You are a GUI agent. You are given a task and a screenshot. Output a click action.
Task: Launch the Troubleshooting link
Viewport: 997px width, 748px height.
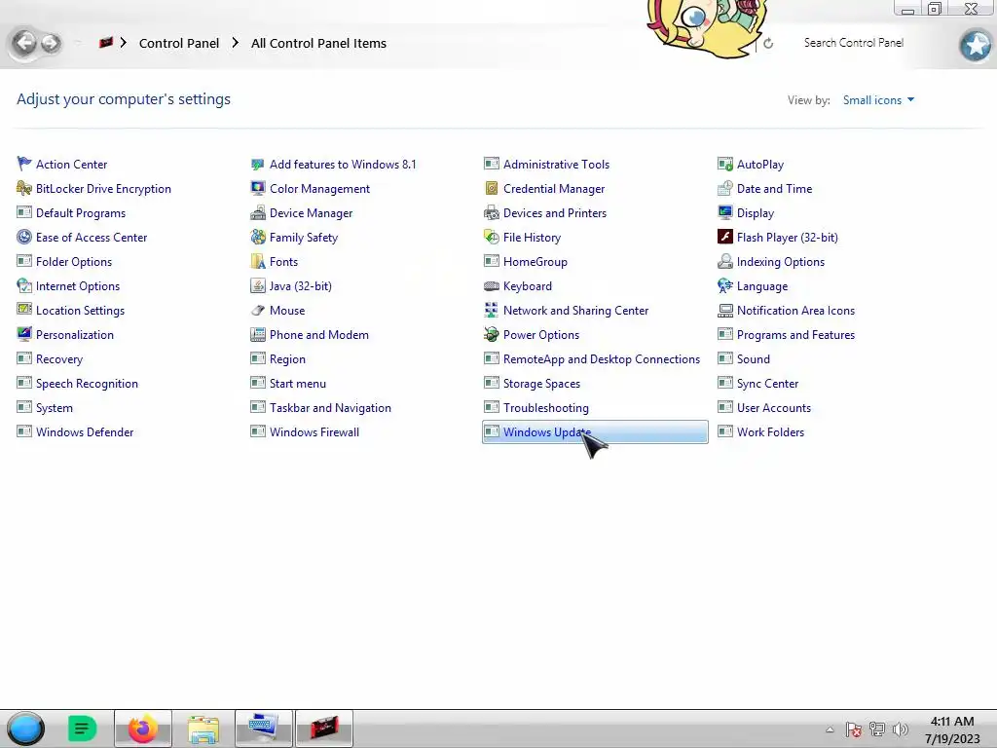545,408
